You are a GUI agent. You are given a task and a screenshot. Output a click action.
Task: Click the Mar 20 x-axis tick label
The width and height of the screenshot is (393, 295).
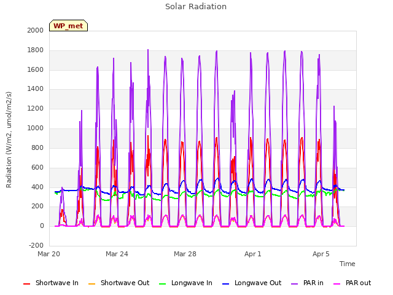coord(49,254)
